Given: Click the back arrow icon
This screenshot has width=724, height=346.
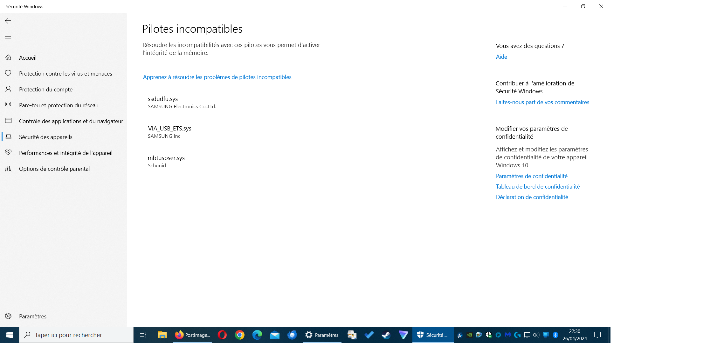Looking at the screenshot, I should click(8, 21).
